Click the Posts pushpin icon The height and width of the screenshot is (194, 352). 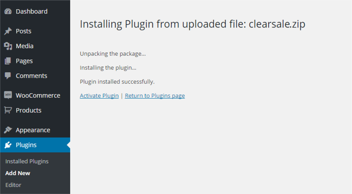point(7,31)
